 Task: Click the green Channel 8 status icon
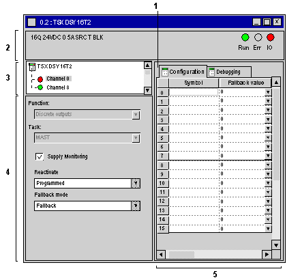40,87
